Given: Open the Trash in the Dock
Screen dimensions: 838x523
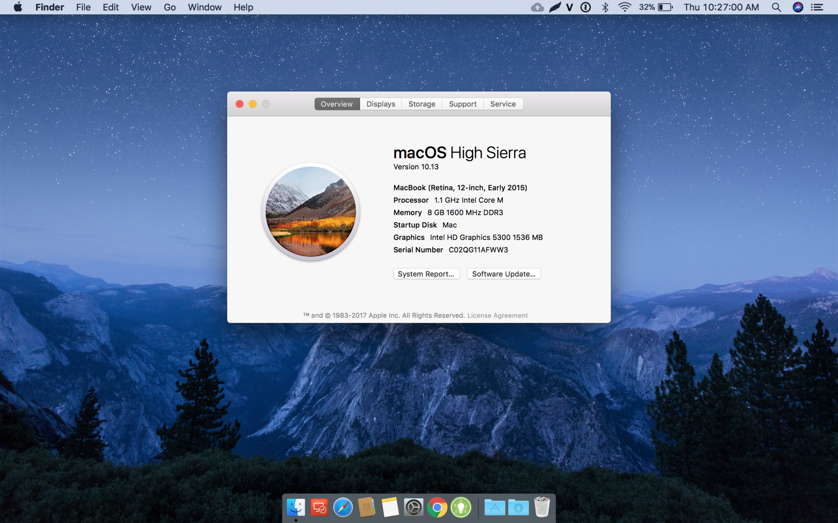Looking at the screenshot, I should click(x=542, y=507).
